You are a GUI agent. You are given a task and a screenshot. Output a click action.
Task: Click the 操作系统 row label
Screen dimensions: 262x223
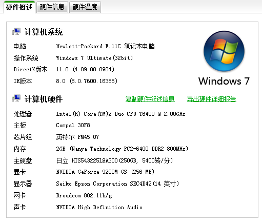[26, 58]
